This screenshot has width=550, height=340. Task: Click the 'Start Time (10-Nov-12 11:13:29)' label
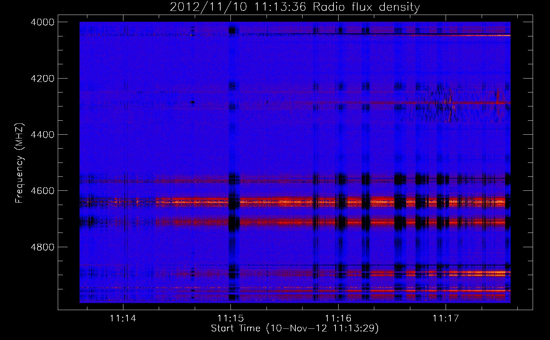pos(295,328)
